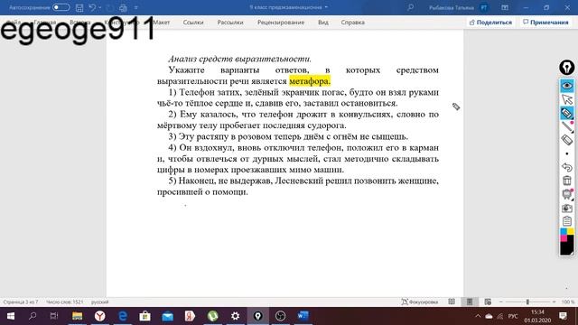The height and width of the screenshot is (325, 578).
Task: Click the quick print icon in title bar
Action: pos(123,8)
